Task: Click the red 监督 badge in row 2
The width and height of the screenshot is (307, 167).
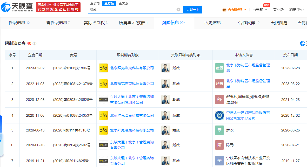Action: tap(219, 84)
